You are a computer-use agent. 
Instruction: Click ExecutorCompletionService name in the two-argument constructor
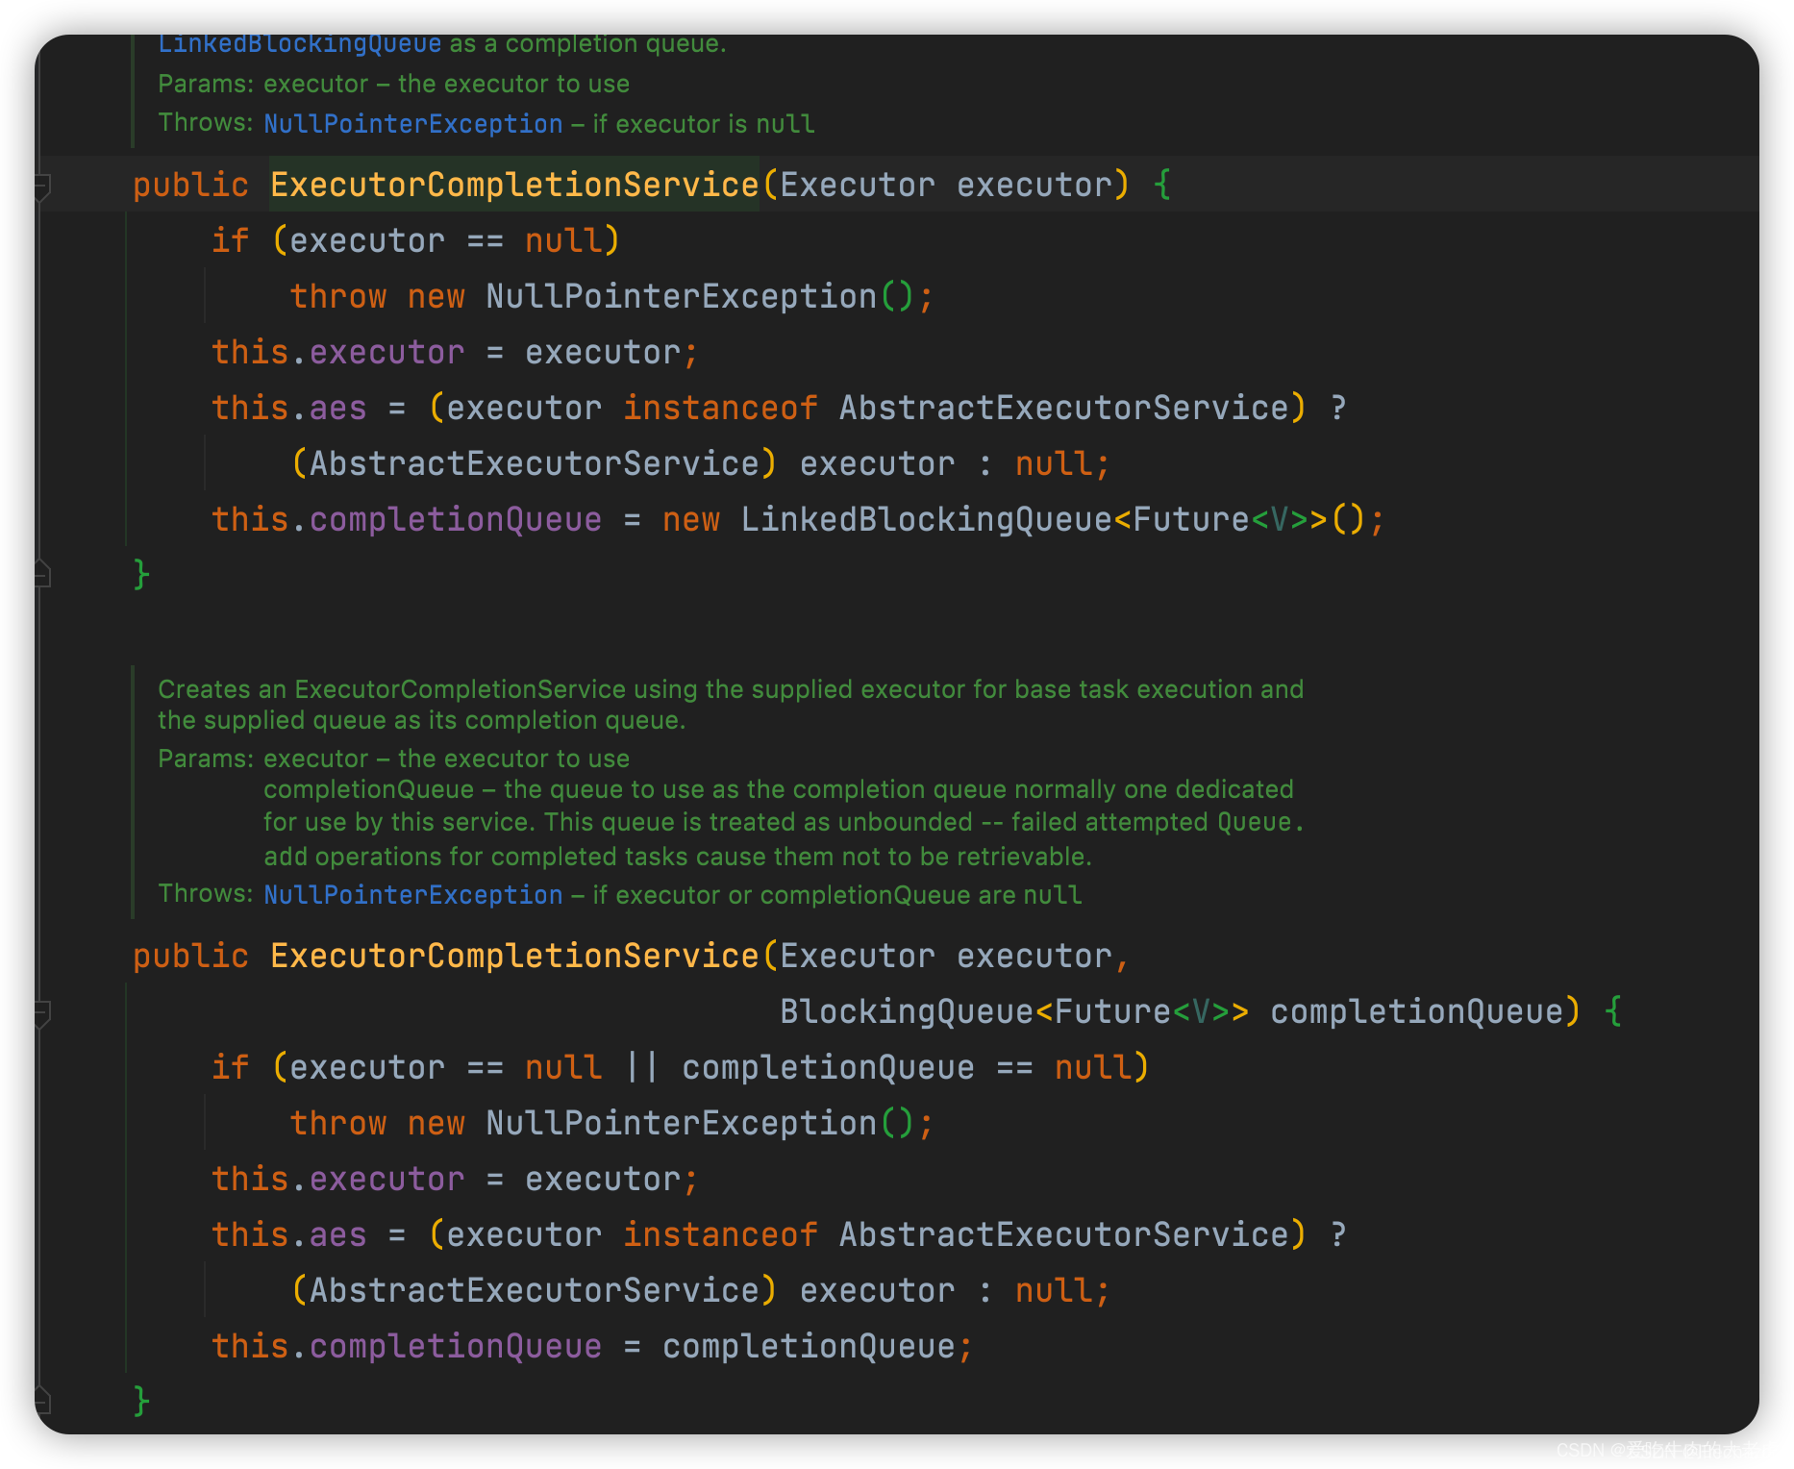514,956
